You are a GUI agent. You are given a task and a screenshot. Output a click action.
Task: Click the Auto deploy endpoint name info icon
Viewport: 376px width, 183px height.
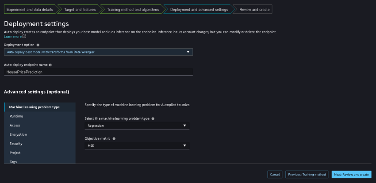click(50, 65)
